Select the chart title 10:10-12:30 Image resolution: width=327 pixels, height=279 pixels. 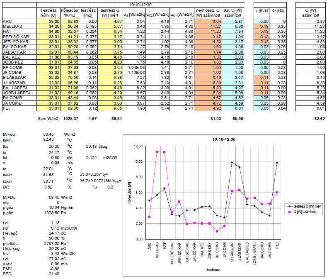point(224,139)
